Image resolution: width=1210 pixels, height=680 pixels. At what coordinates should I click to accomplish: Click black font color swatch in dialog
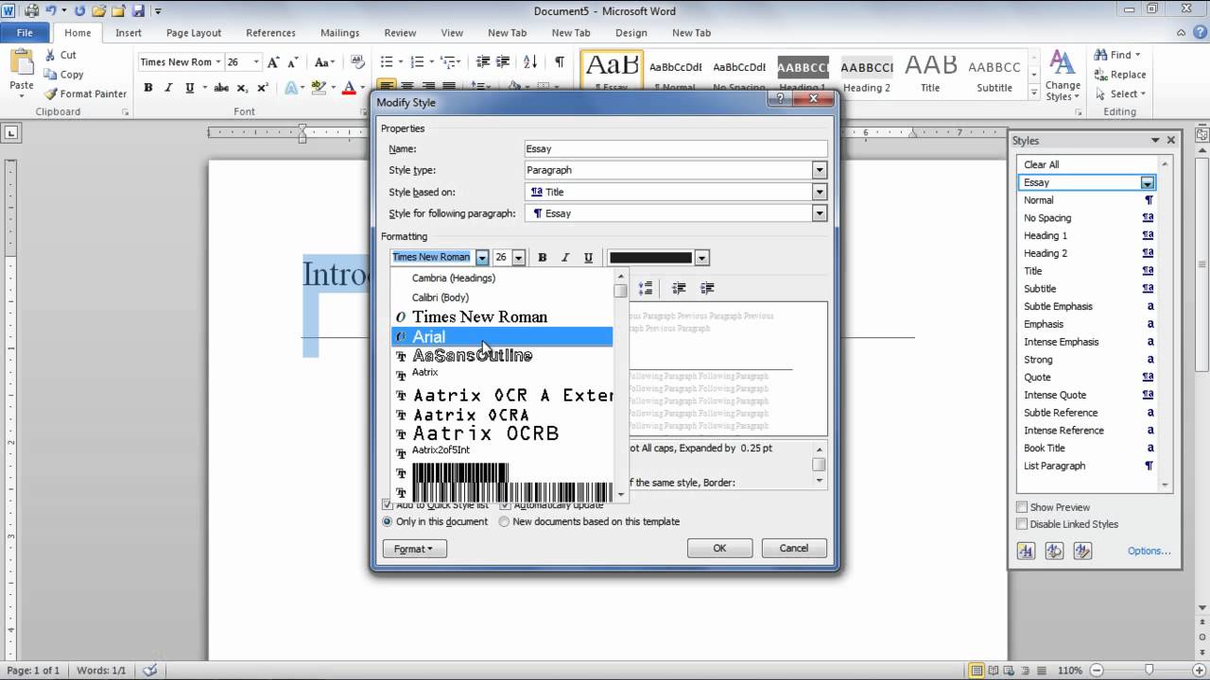(650, 258)
